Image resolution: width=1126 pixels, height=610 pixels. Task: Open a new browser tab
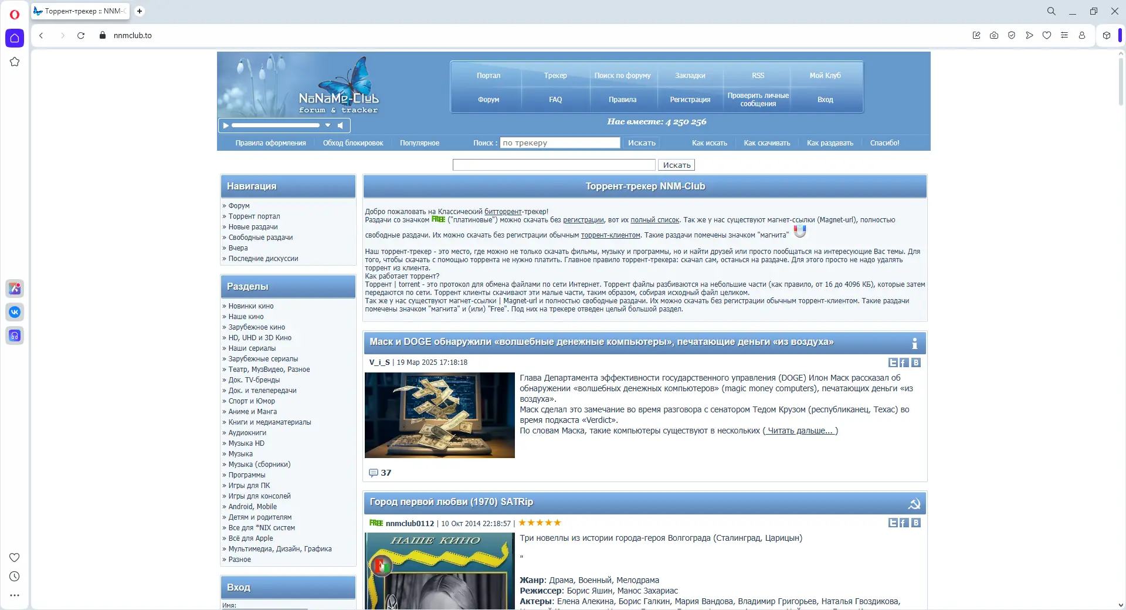[x=140, y=11]
